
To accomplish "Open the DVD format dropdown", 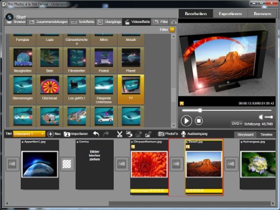I will [x=237, y=124].
